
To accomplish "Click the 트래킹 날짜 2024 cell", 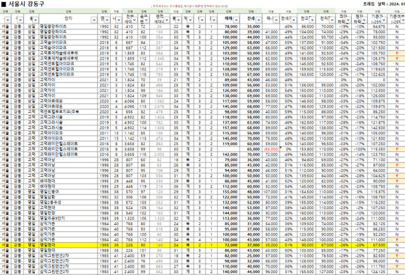I will (384, 4).
